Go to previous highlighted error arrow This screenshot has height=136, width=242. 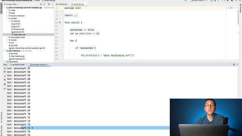[x=235, y=8]
